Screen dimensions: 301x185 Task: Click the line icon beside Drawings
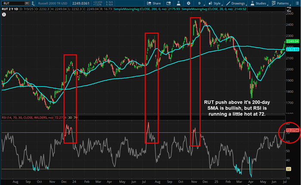[228, 3]
